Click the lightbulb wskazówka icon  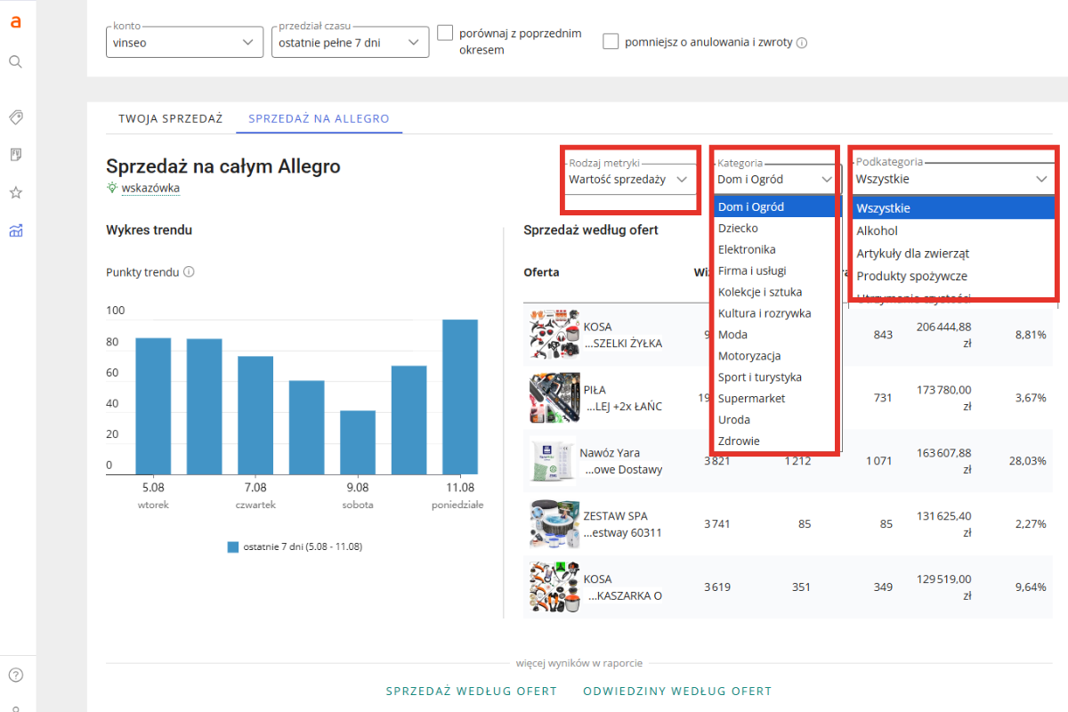coord(112,188)
